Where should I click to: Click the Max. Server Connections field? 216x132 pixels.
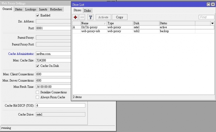[53, 80]
